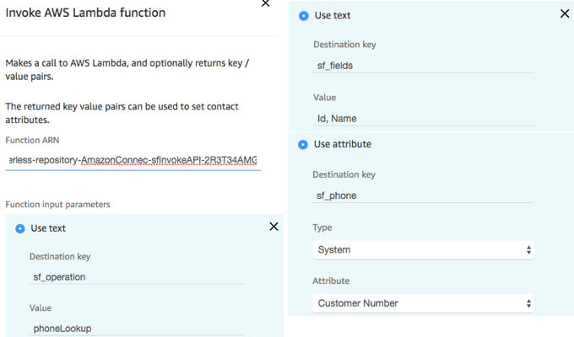
Task: Select the Use text radio for sf_fields
Action: tap(304, 16)
